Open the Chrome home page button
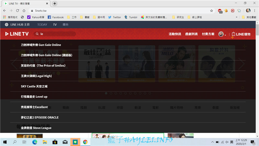The height and width of the screenshot is (146, 259). point(24,11)
